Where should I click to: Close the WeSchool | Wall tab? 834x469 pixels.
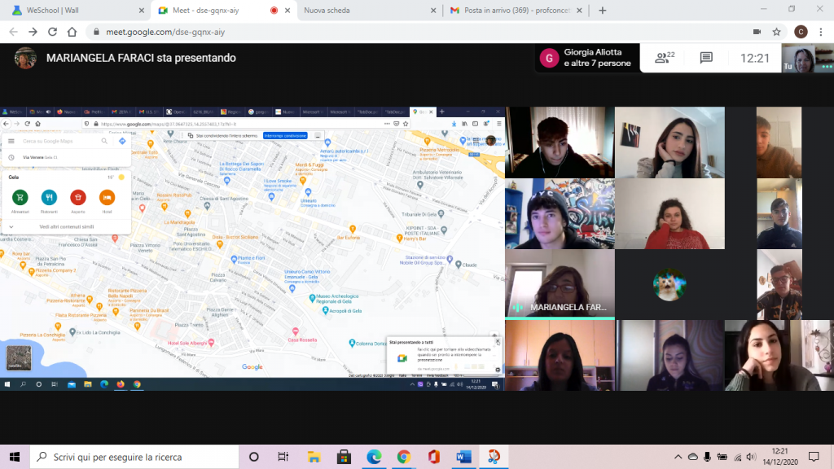click(141, 10)
